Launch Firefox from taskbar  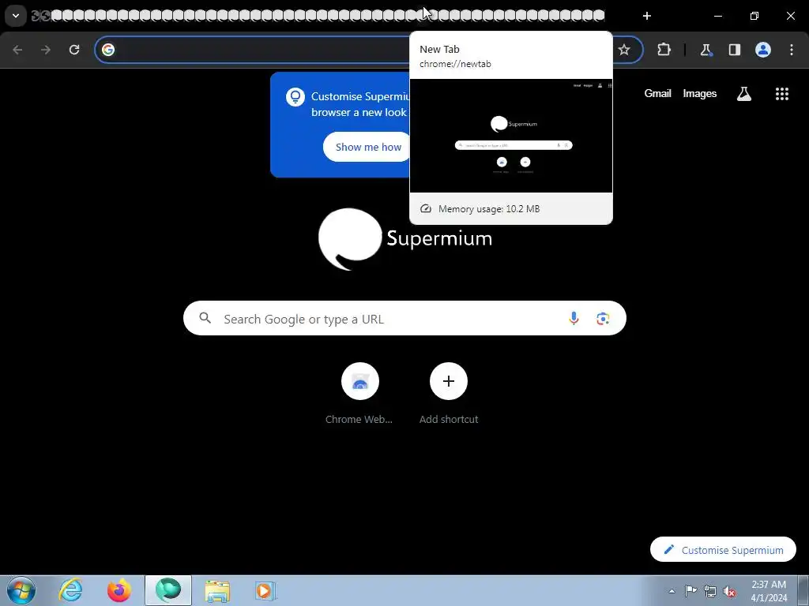(x=119, y=590)
